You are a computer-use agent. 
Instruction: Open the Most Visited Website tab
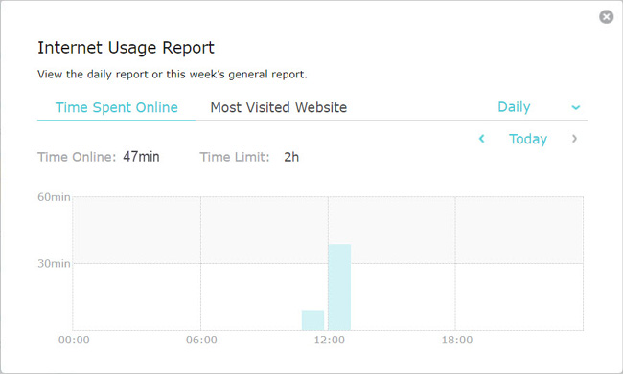click(x=279, y=107)
